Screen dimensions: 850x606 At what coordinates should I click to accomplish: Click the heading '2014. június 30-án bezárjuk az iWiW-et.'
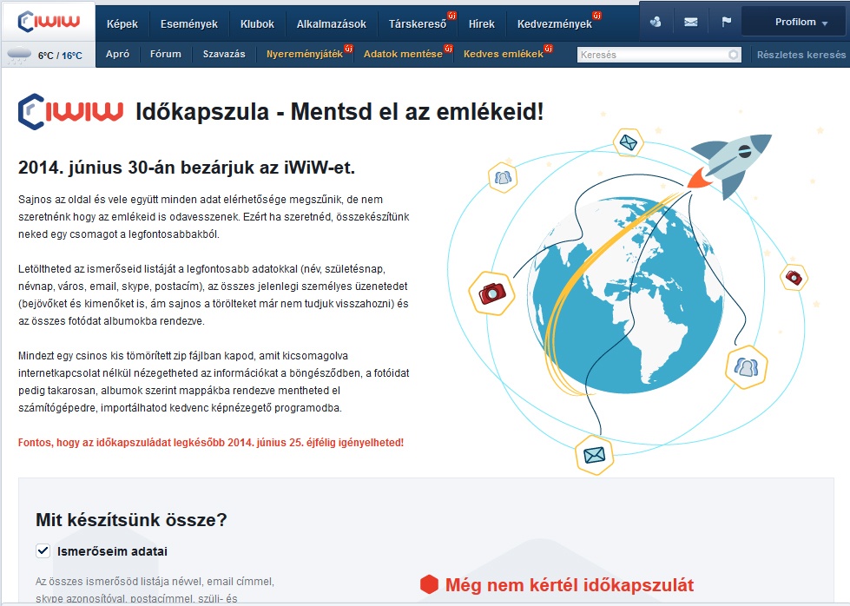point(187,168)
